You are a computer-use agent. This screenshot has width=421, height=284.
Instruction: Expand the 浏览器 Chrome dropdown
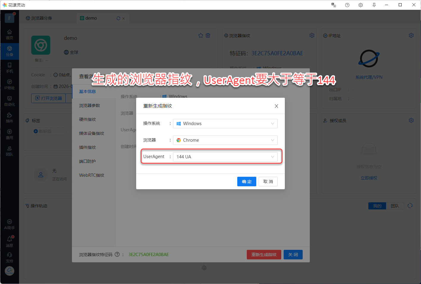click(225, 140)
